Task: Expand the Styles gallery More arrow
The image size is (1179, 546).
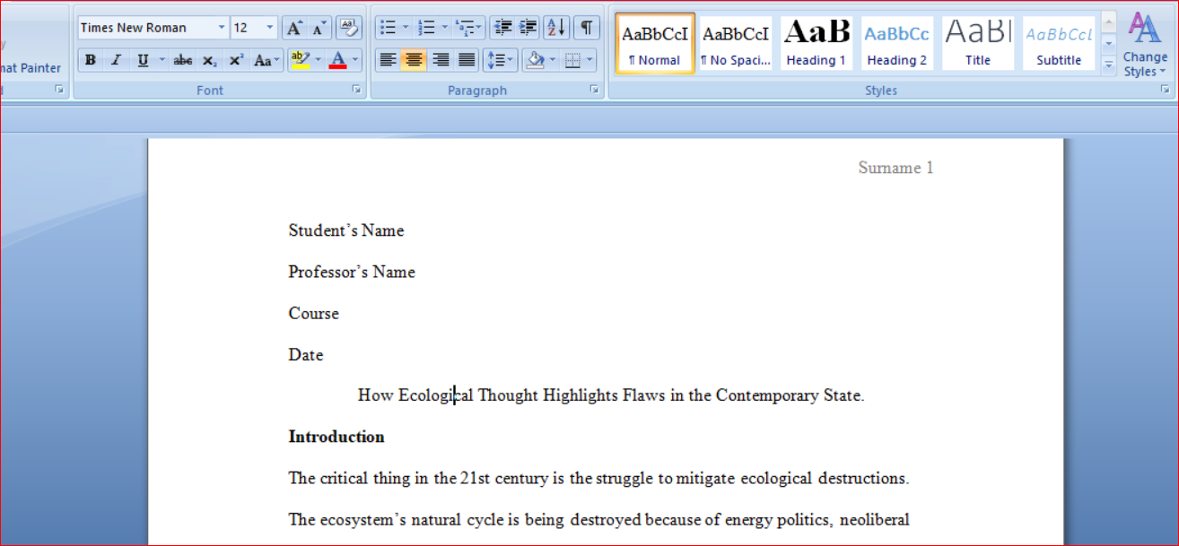Action: 1109,65
